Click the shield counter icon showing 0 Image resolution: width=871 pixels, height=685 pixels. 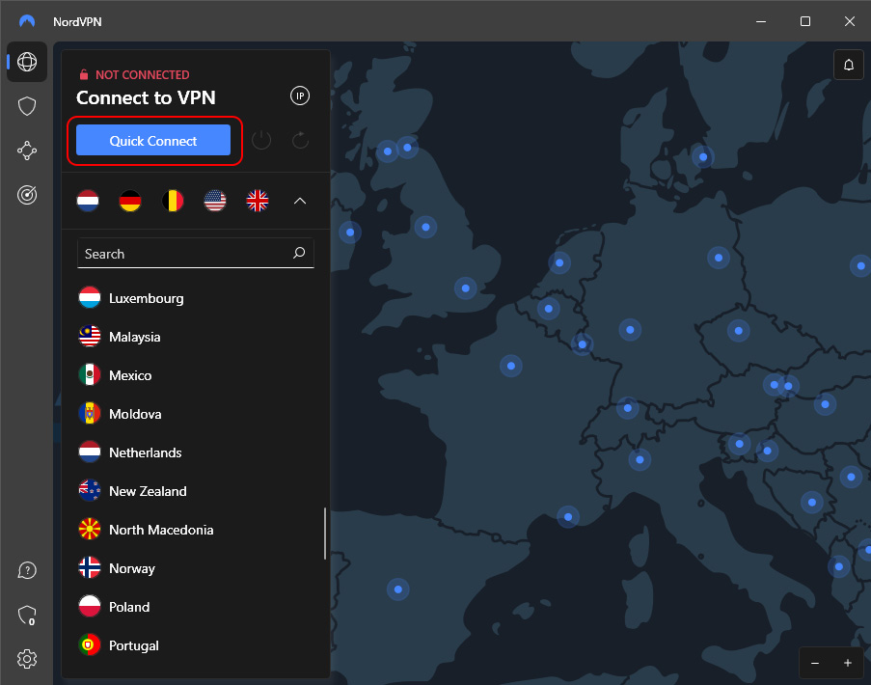(x=27, y=615)
